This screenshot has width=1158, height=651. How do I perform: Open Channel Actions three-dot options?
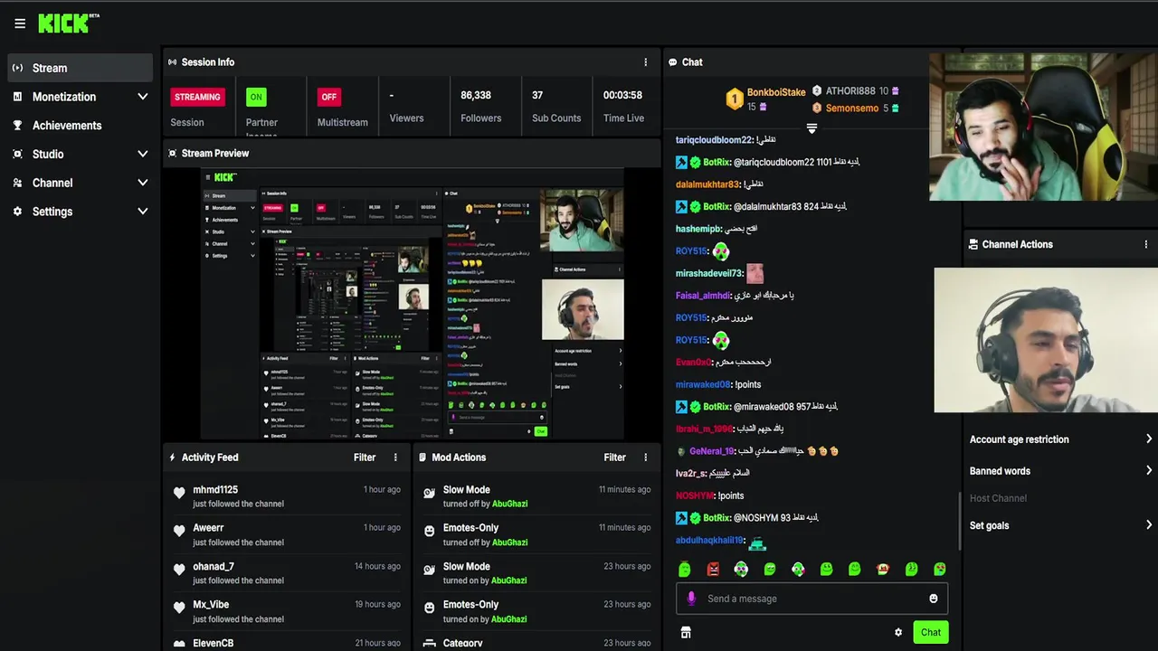(1146, 244)
